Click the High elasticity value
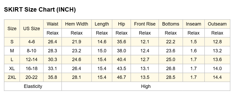Viewport: 234px width, 108px height. pyautogui.click(x=146, y=86)
